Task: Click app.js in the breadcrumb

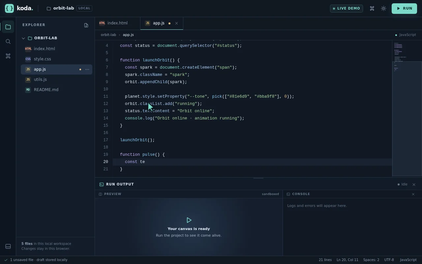Action: click(128, 35)
